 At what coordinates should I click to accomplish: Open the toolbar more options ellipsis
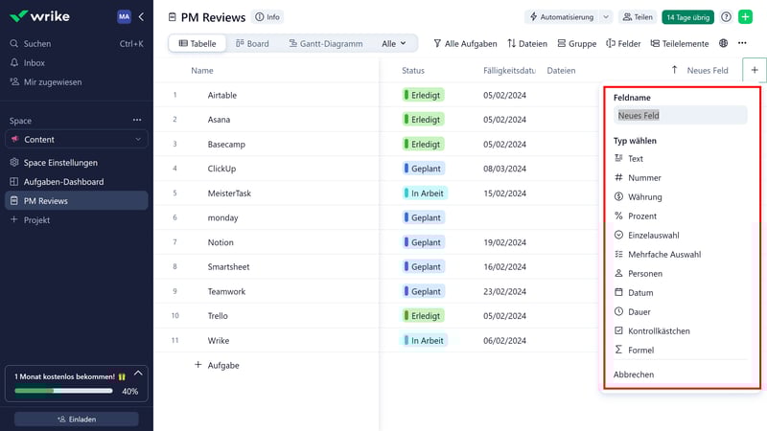pos(742,43)
